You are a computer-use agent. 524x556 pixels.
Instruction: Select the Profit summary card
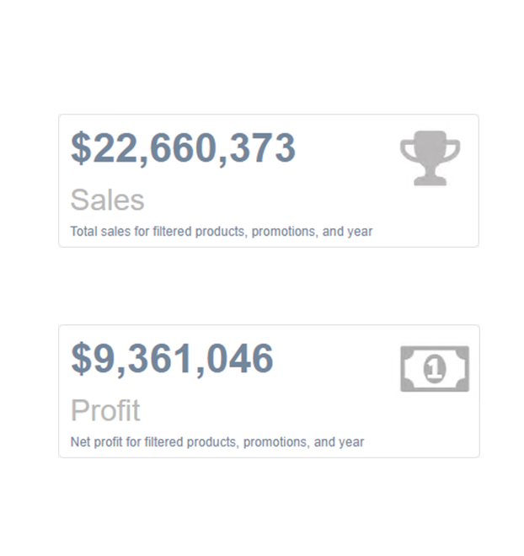click(x=269, y=391)
